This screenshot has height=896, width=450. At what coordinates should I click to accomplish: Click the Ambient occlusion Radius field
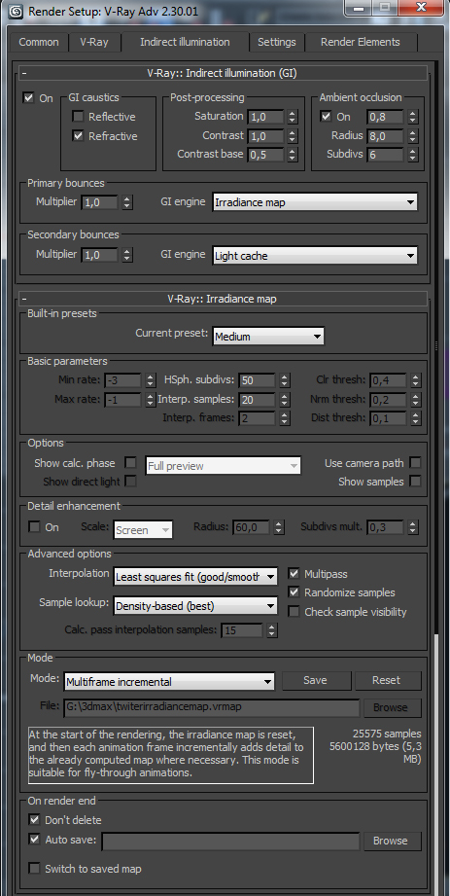point(386,136)
